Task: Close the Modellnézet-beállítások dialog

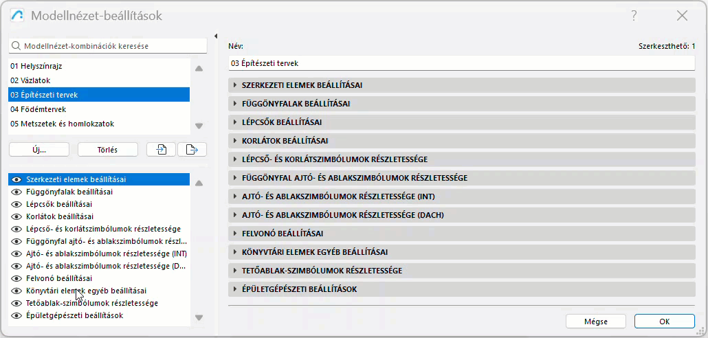Action: pyautogui.click(x=682, y=16)
